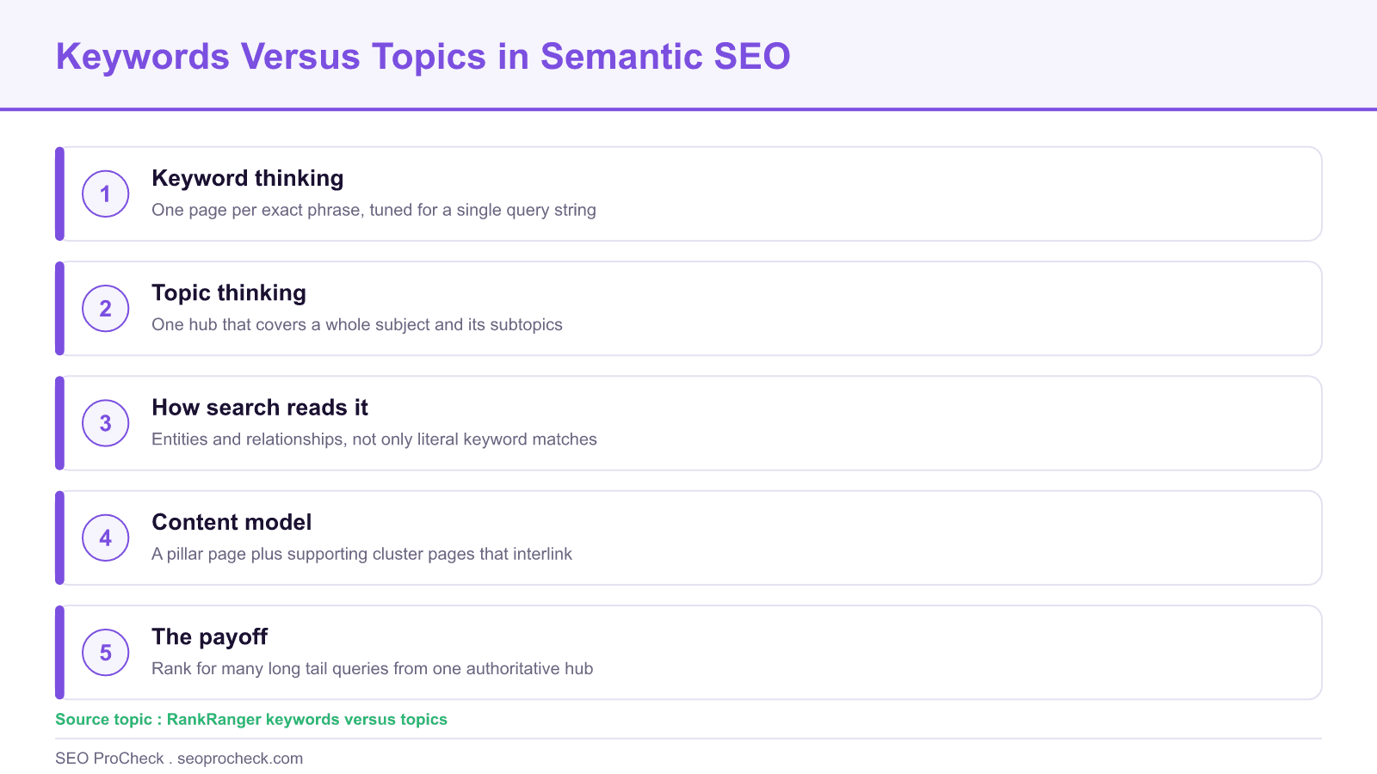Click the footer 'SEO ProCheck . seoprocheck.com'
This screenshot has height=774, width=1377.
tap(179, 759)
